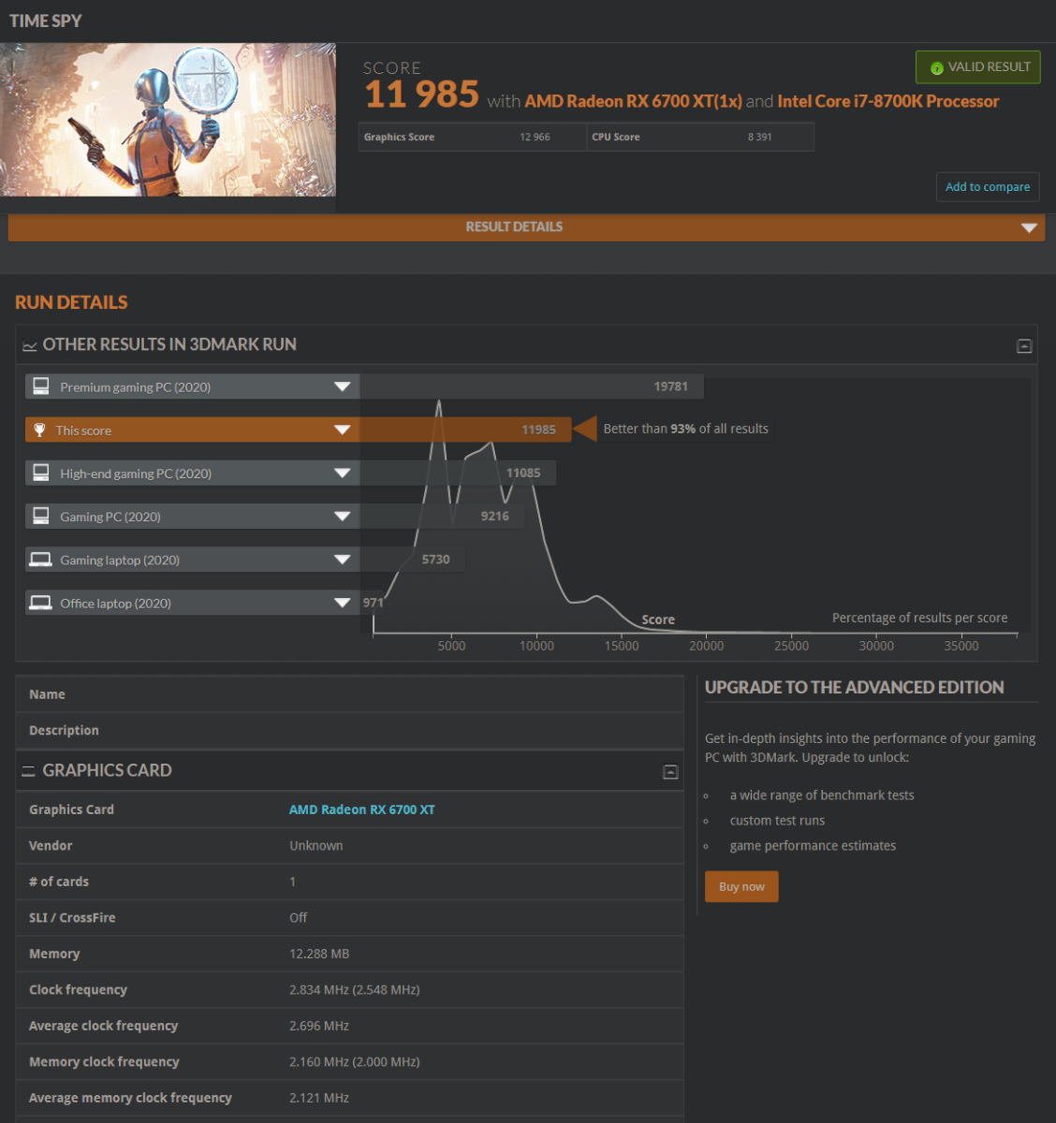Click the orange 11985 This score bar
Image resolution: width=1056 pixels, height=1123 pixels.
[465, 430]
